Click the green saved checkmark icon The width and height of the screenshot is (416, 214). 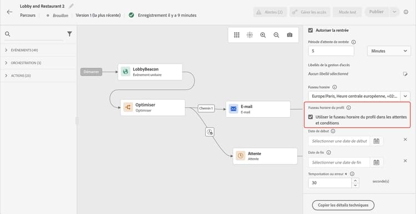point(131,15)
